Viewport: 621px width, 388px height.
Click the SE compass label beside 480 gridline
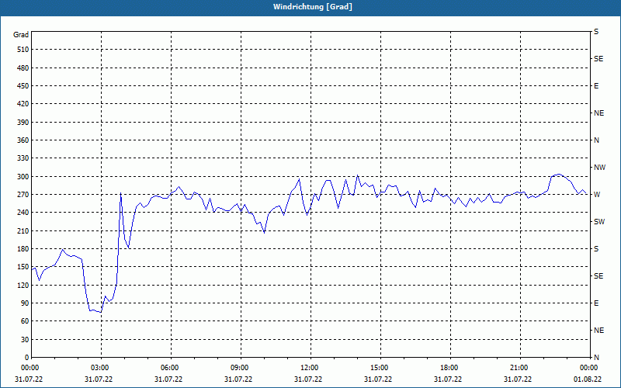pyautogui.click(x=598, y=59)
